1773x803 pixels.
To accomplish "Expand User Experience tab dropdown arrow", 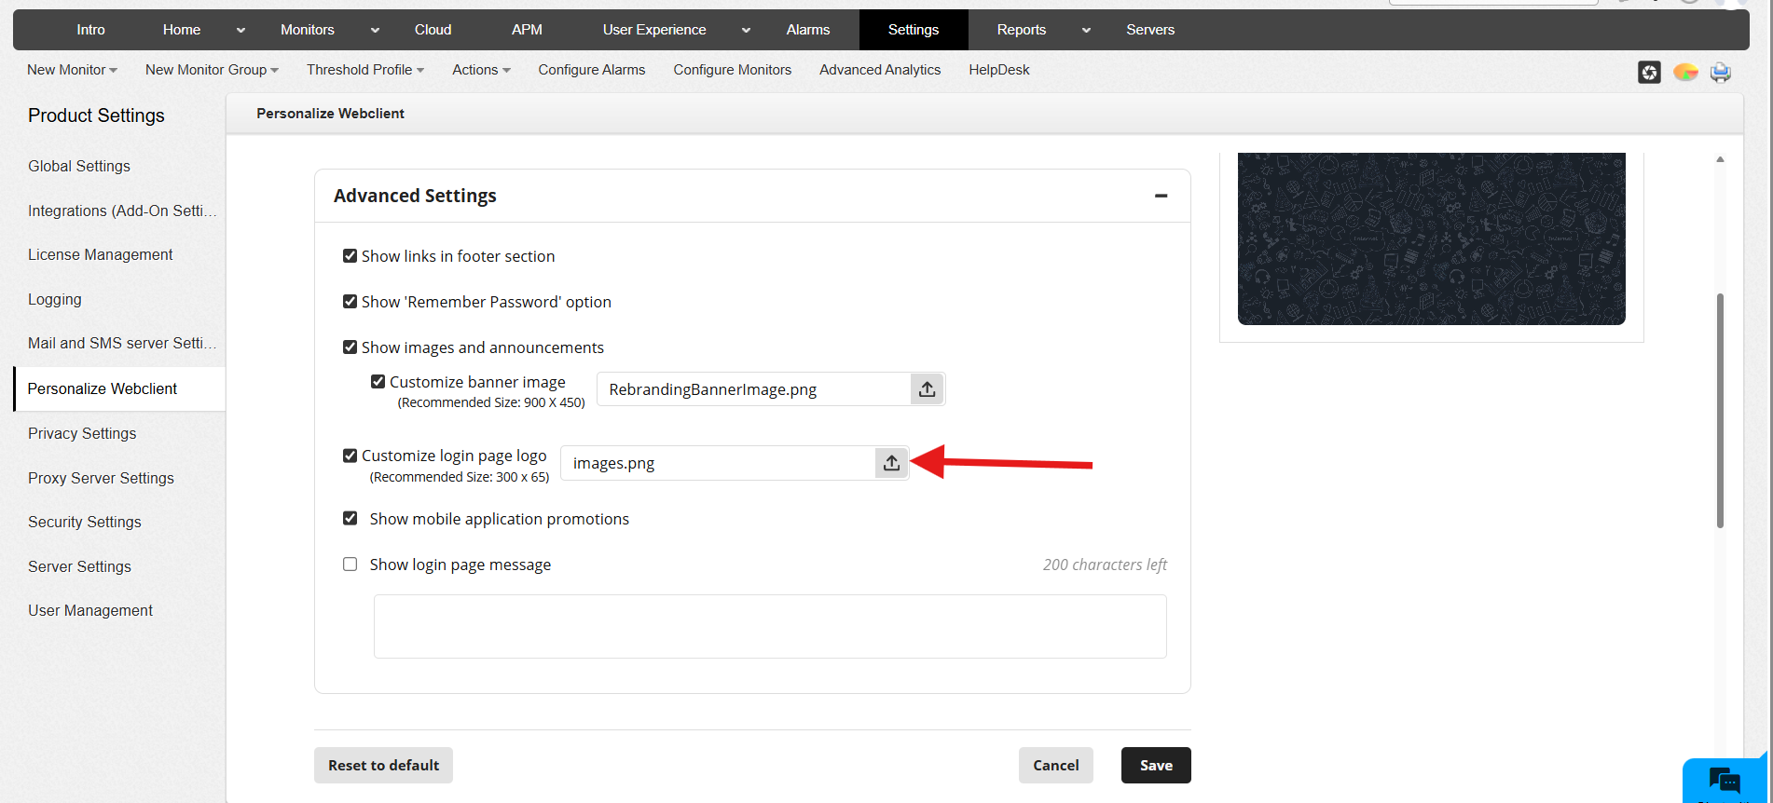I will point(746,30).
